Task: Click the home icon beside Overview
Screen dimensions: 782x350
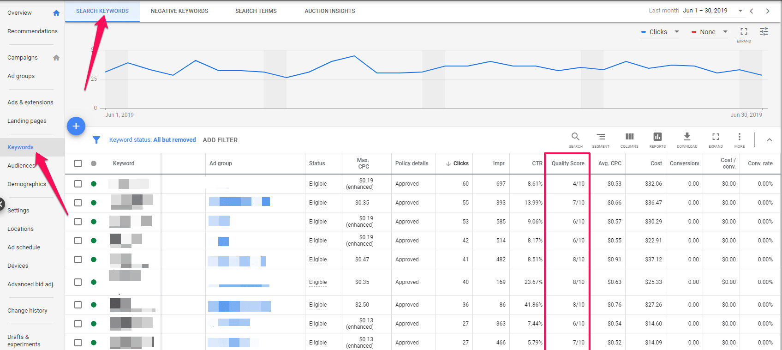Action: pos(56,13)
